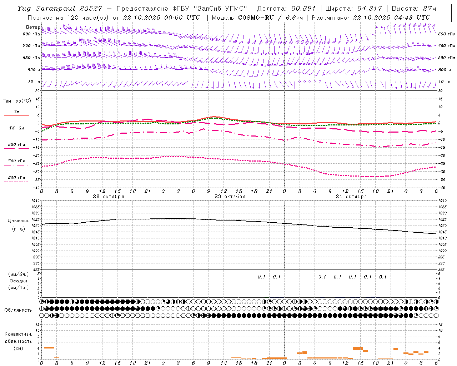
Task: Click the red '2м' legend line
Action: point(17,115)
